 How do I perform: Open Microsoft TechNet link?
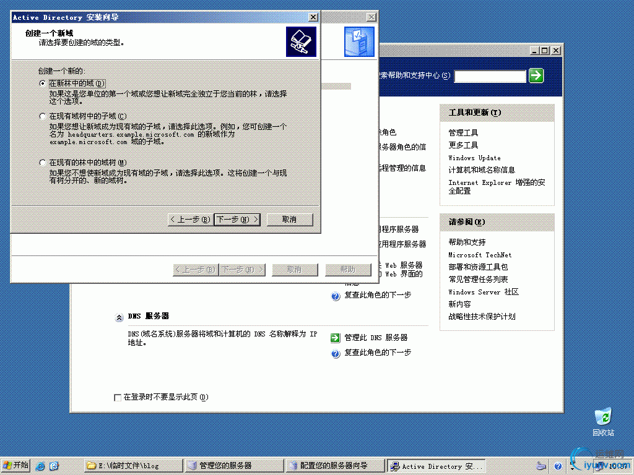coord(480,255)
